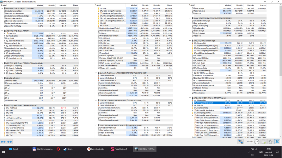This screenshot has height=158, width=282.
Task: Select the GPU VCN Órajel row
Action: click(x=229, y=66)
